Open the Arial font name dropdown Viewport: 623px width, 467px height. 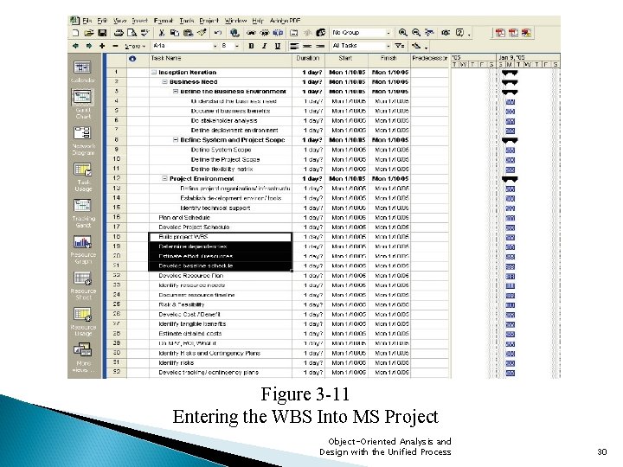tap(215, 46)
